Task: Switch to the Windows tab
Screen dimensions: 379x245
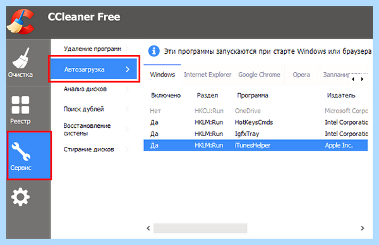Action: tap(162, 75)
